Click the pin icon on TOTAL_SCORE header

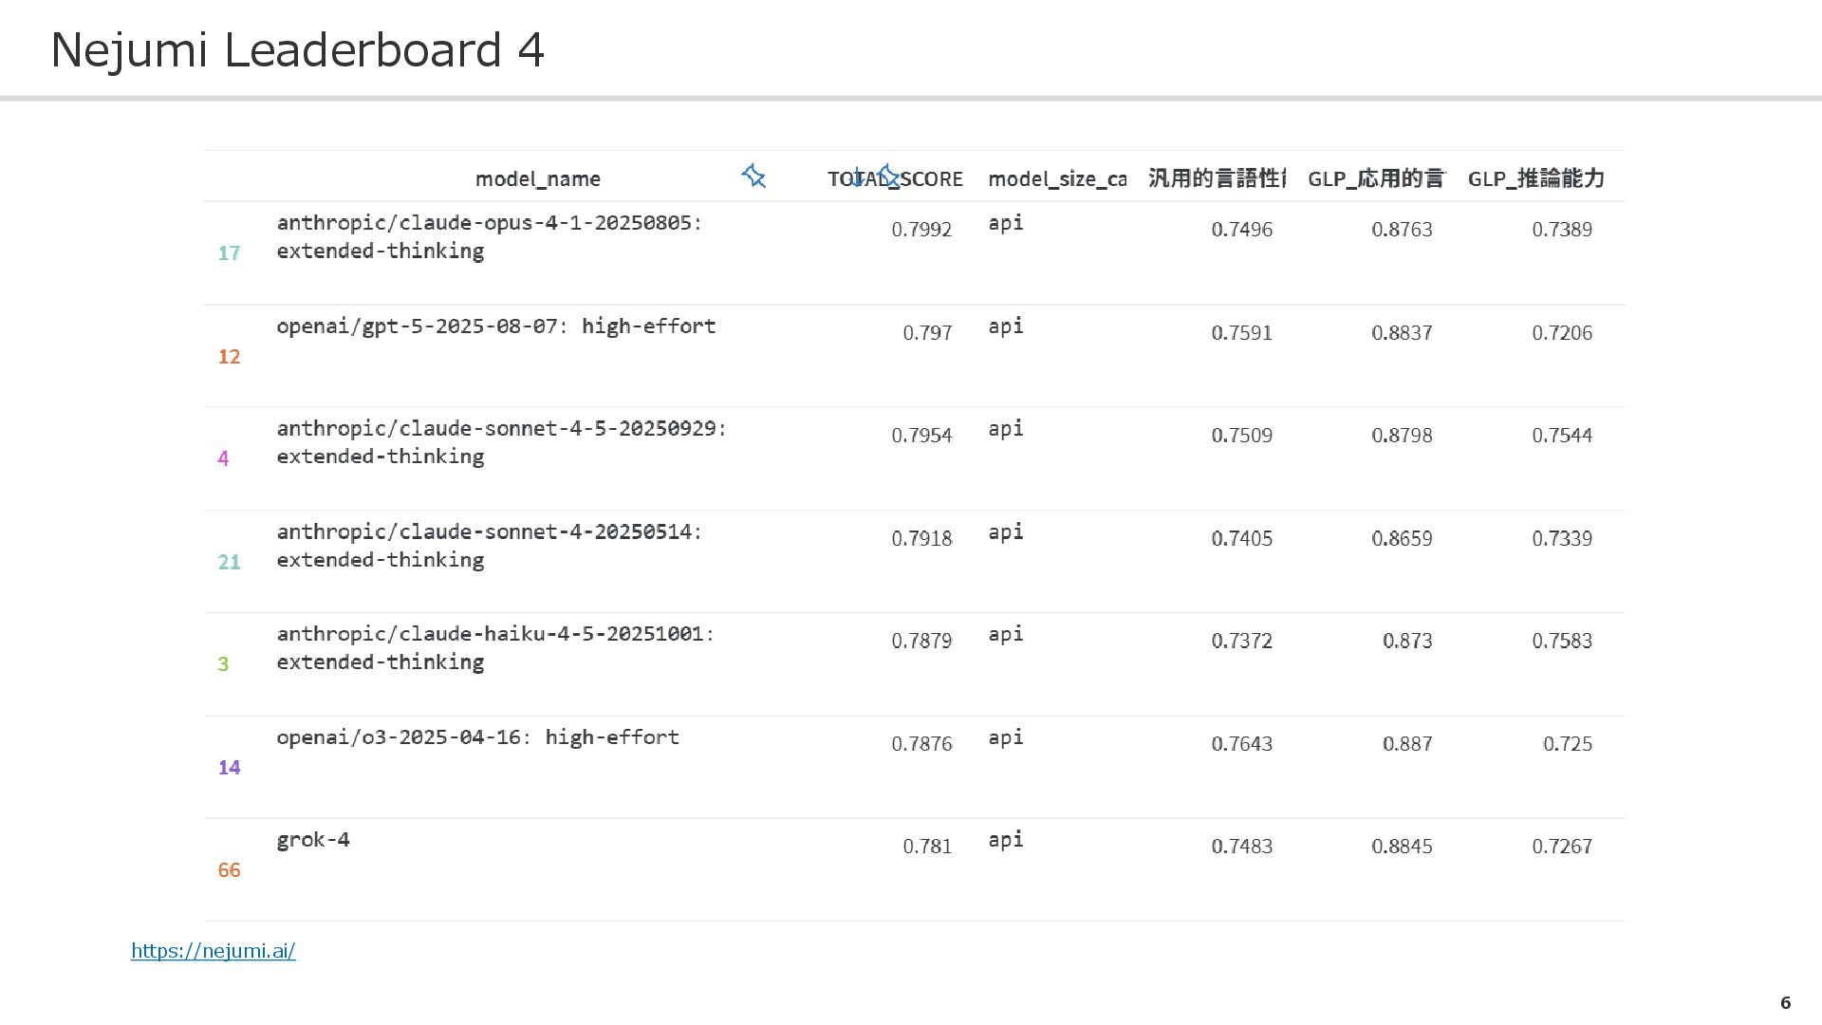[x=888, y=176]
